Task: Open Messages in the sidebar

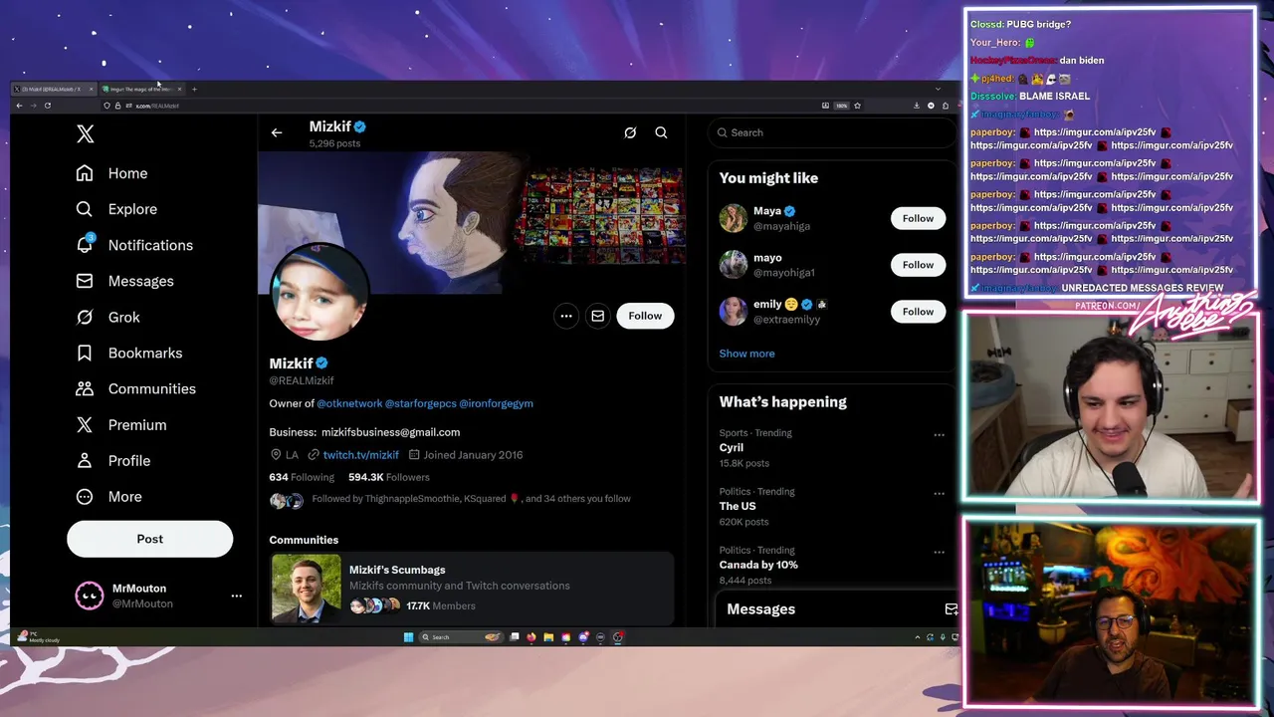Action: coord(125,281)
